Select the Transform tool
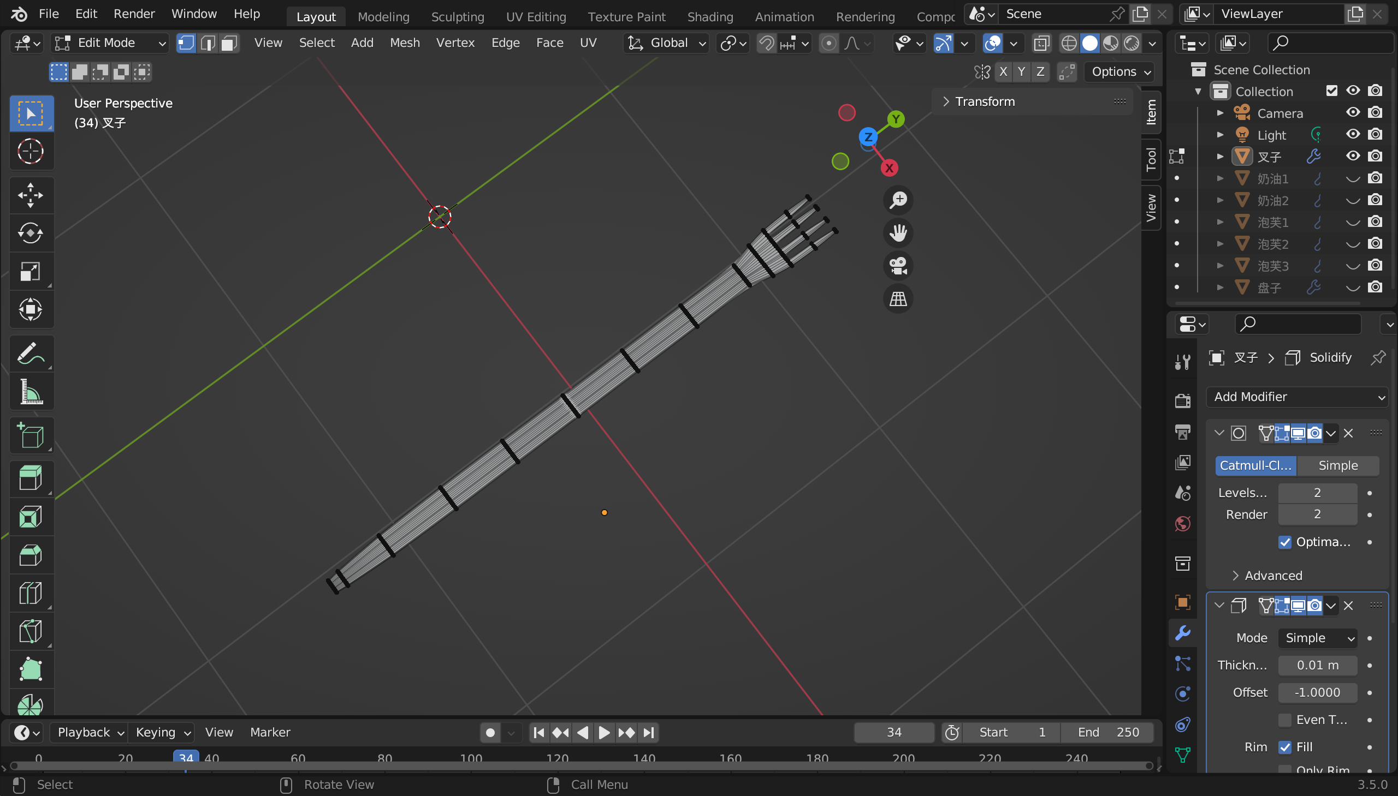The image size is (1398, 796). pyautogui.click(x=31, y=310)
